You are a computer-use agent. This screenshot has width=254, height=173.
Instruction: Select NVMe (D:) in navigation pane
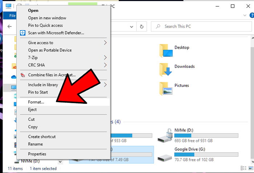(30, 161)
